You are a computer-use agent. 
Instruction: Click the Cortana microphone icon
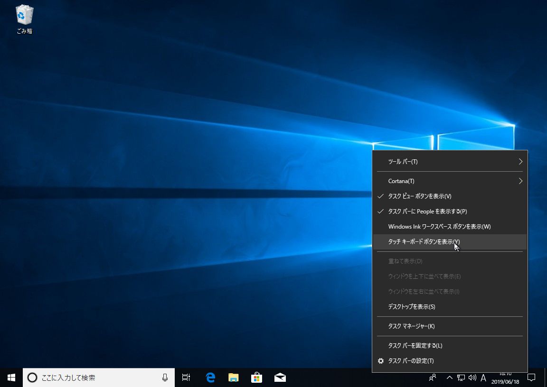point(165,378)
